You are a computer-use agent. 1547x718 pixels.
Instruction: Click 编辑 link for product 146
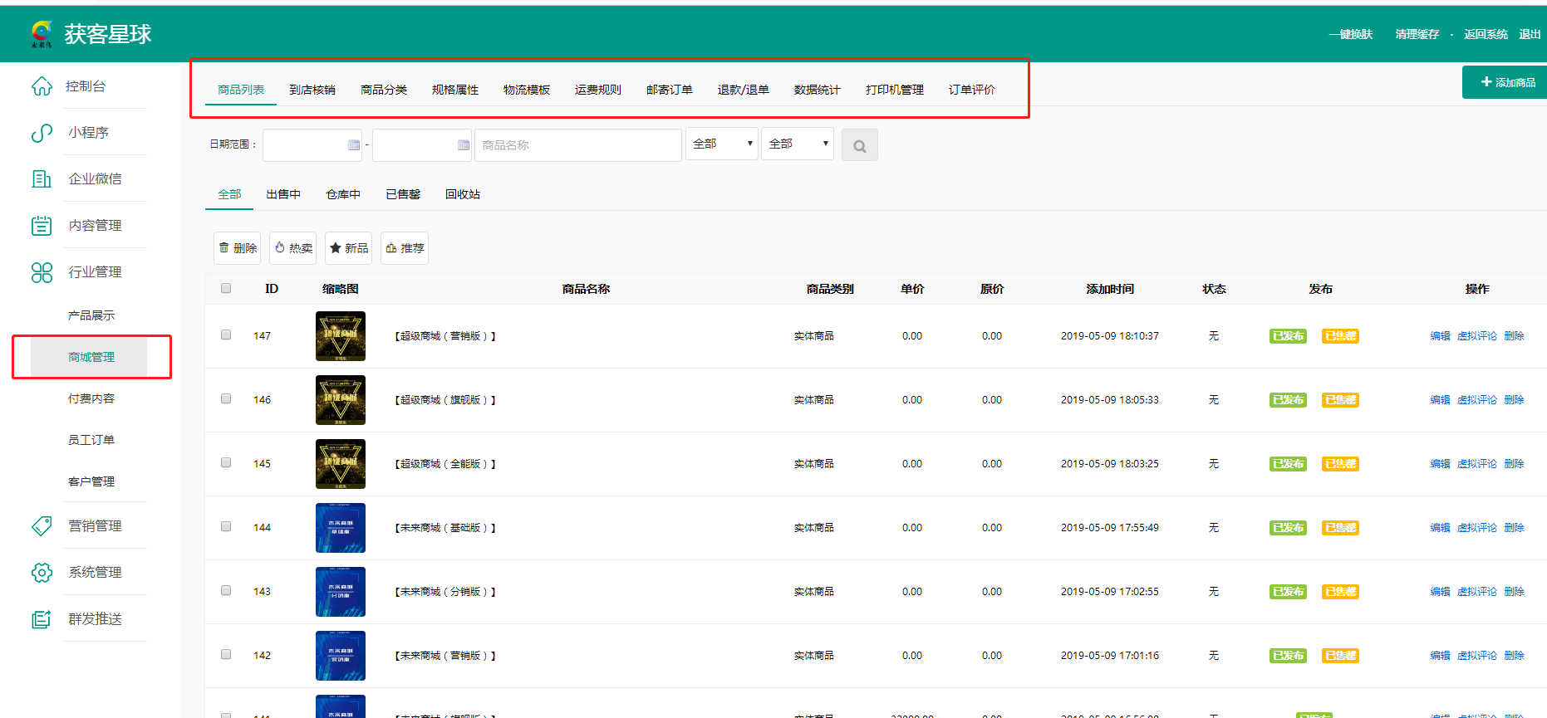pos(1440,400)
